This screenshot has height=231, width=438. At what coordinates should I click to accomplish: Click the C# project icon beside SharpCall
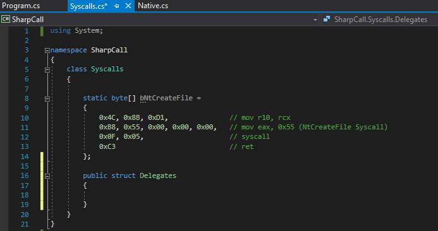point(5,19)
